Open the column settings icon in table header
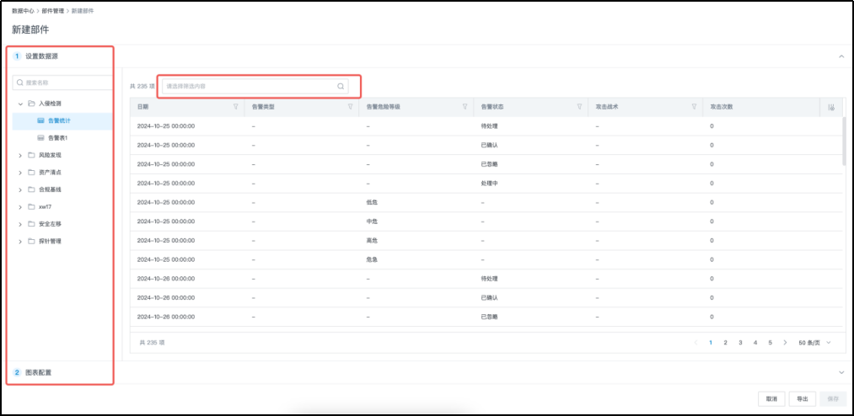854x416 pixels. coord(831,107)
